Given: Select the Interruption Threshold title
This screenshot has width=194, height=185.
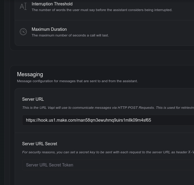Looking at the screenshot, I should (x=52, y=4).
